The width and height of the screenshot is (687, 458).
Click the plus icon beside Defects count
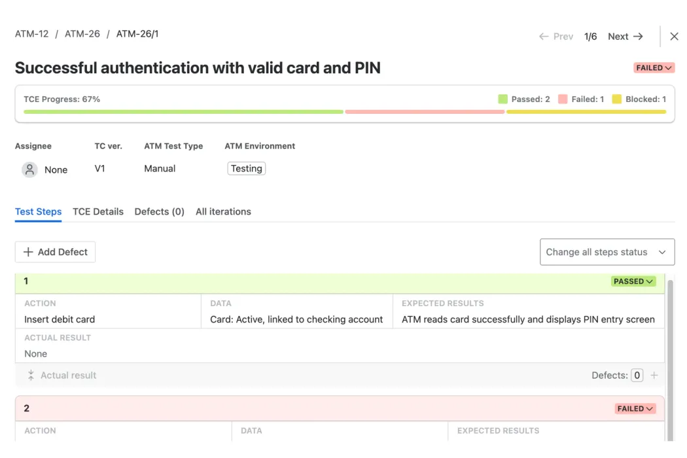point(654,376)
